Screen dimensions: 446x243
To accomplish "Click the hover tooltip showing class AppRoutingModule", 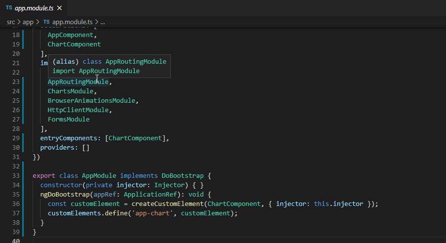I will point(109,66).
